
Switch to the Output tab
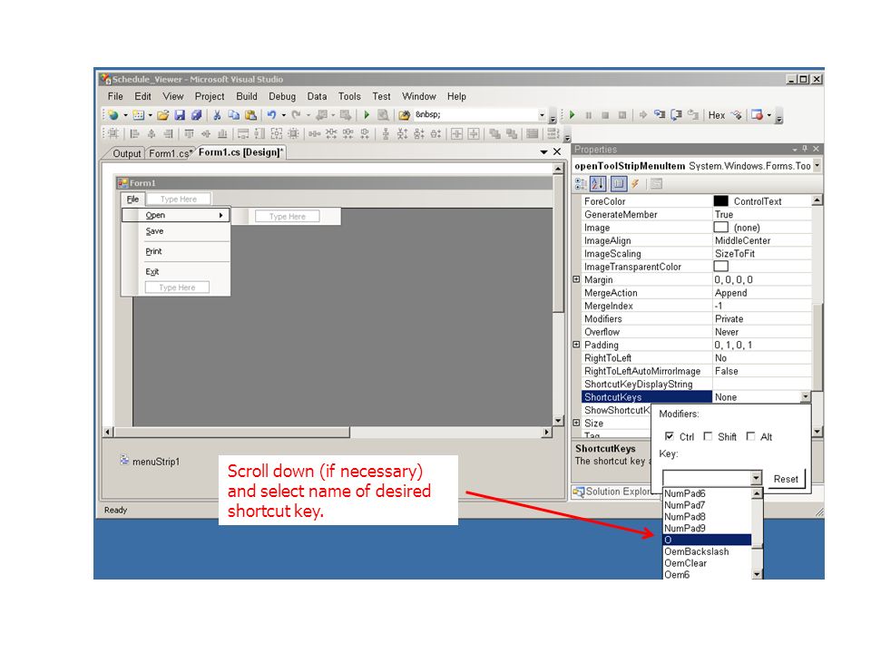pos(126,154)
